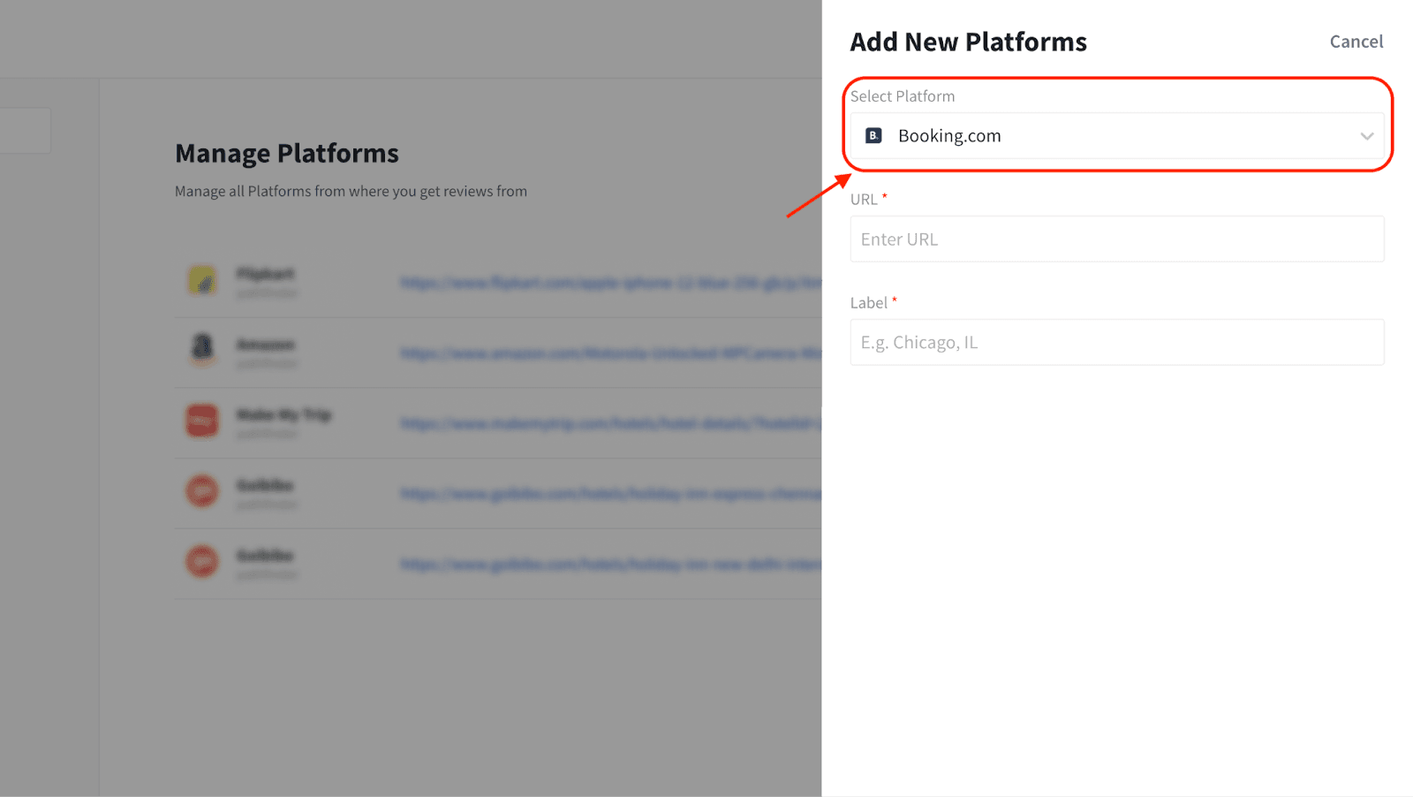The height and width of the screenshot is (797, 1413).
Task: Click the Booking.com logo in the dropdown
Action: [x=873, y=136]
